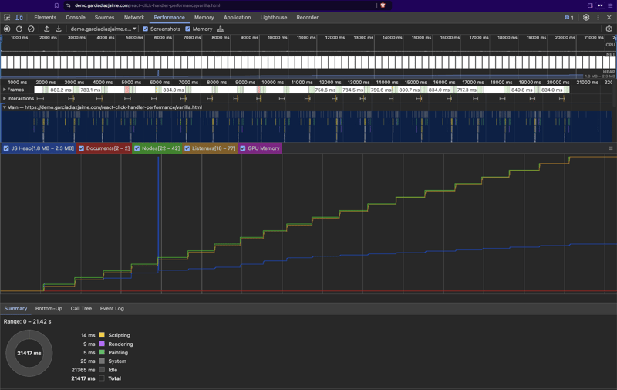Open the main DevTools settings gear
Viewport: 617px width, 390px height.
click(586, 17)
